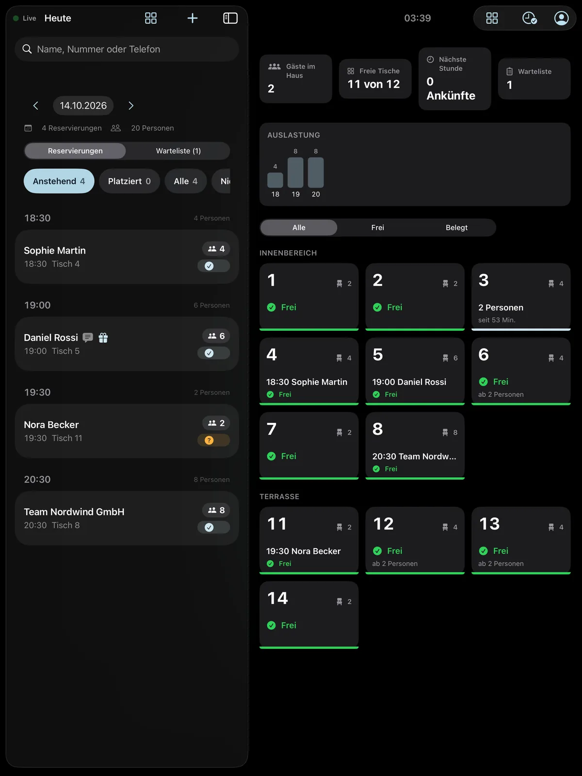This screenshot has width=582, height=776.
Task: Select terrace table 13 tile
Action: [x=521, y=540]
